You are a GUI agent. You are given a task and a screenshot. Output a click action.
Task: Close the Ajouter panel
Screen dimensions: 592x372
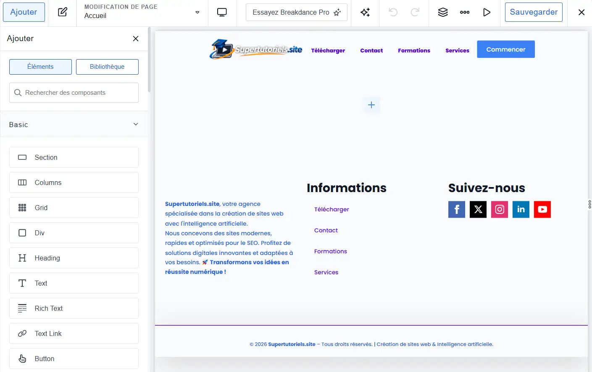136,39
